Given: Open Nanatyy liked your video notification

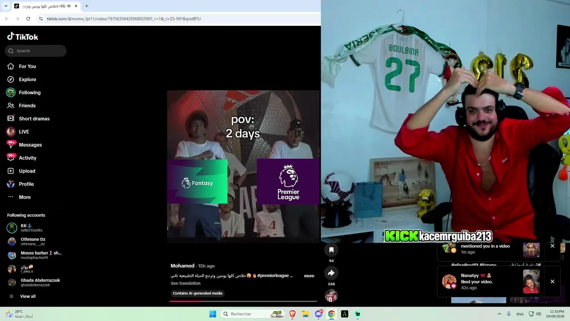Looking at the screenshot, I should coord(498,281).
